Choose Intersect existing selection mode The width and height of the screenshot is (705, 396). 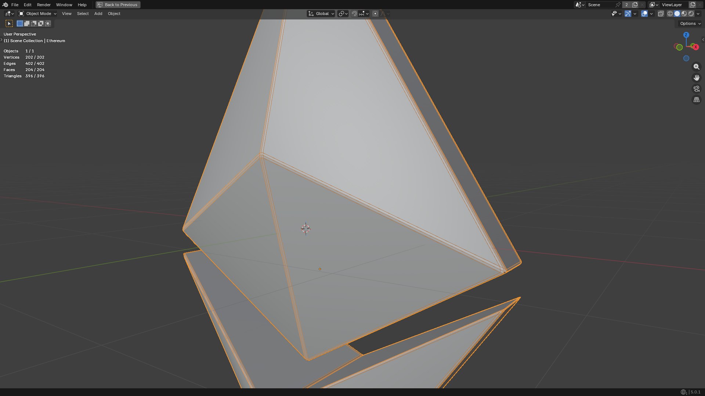[x=48, y=23]
